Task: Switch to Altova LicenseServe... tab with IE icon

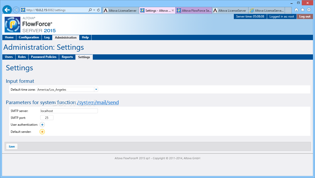Action: coord(267,10)
